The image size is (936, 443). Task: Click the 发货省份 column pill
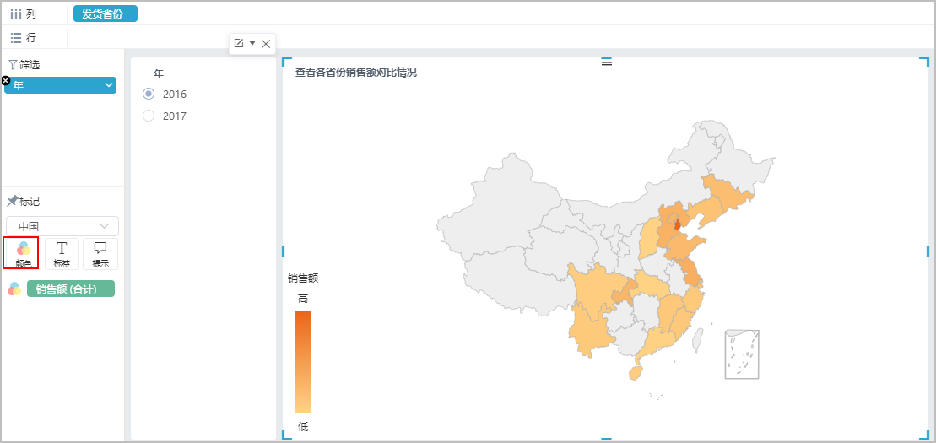(106, 14)
